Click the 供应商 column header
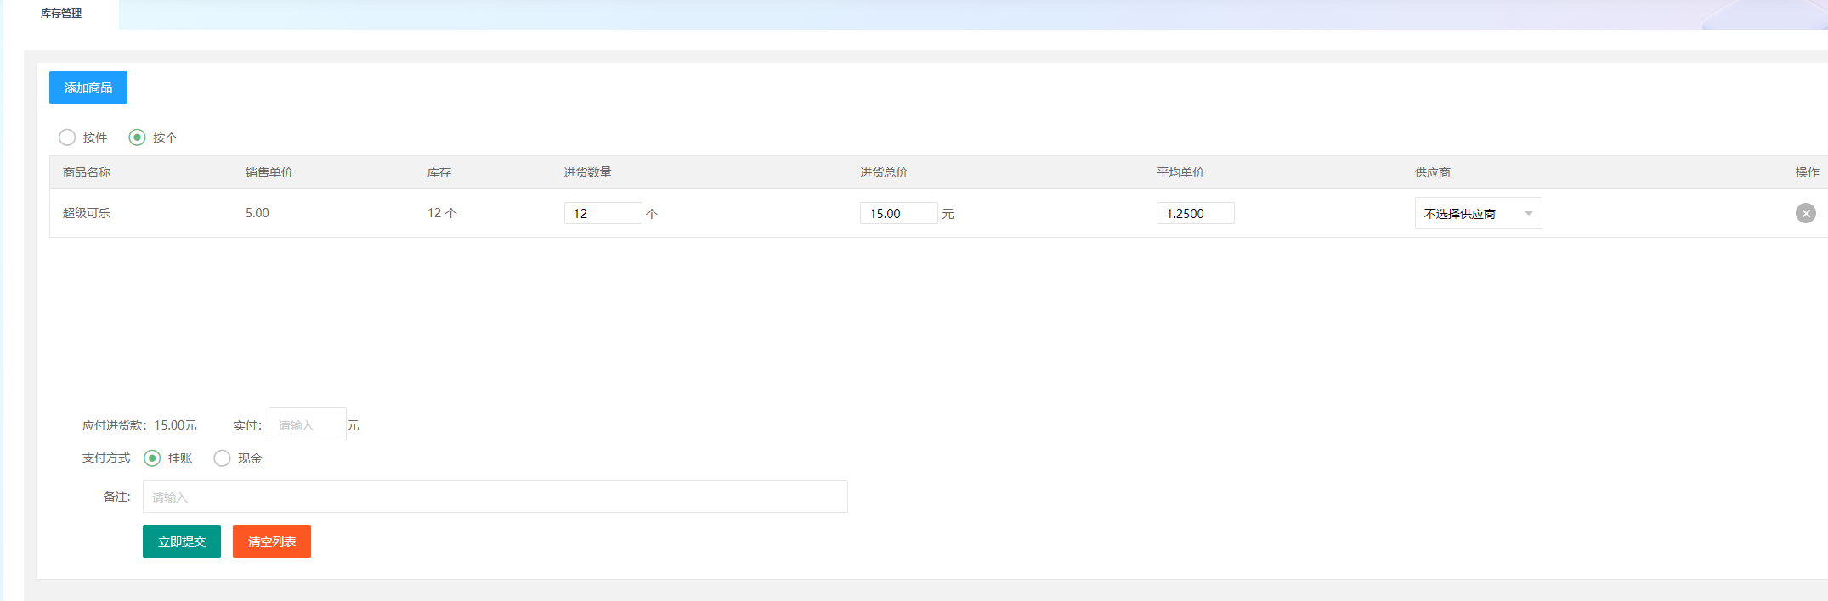This screenshot has height=601, width=1828. [1433, 172]
